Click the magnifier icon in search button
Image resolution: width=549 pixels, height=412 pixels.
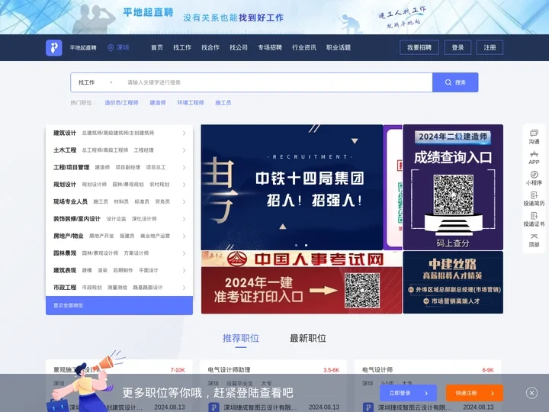[x=448, y=82]
